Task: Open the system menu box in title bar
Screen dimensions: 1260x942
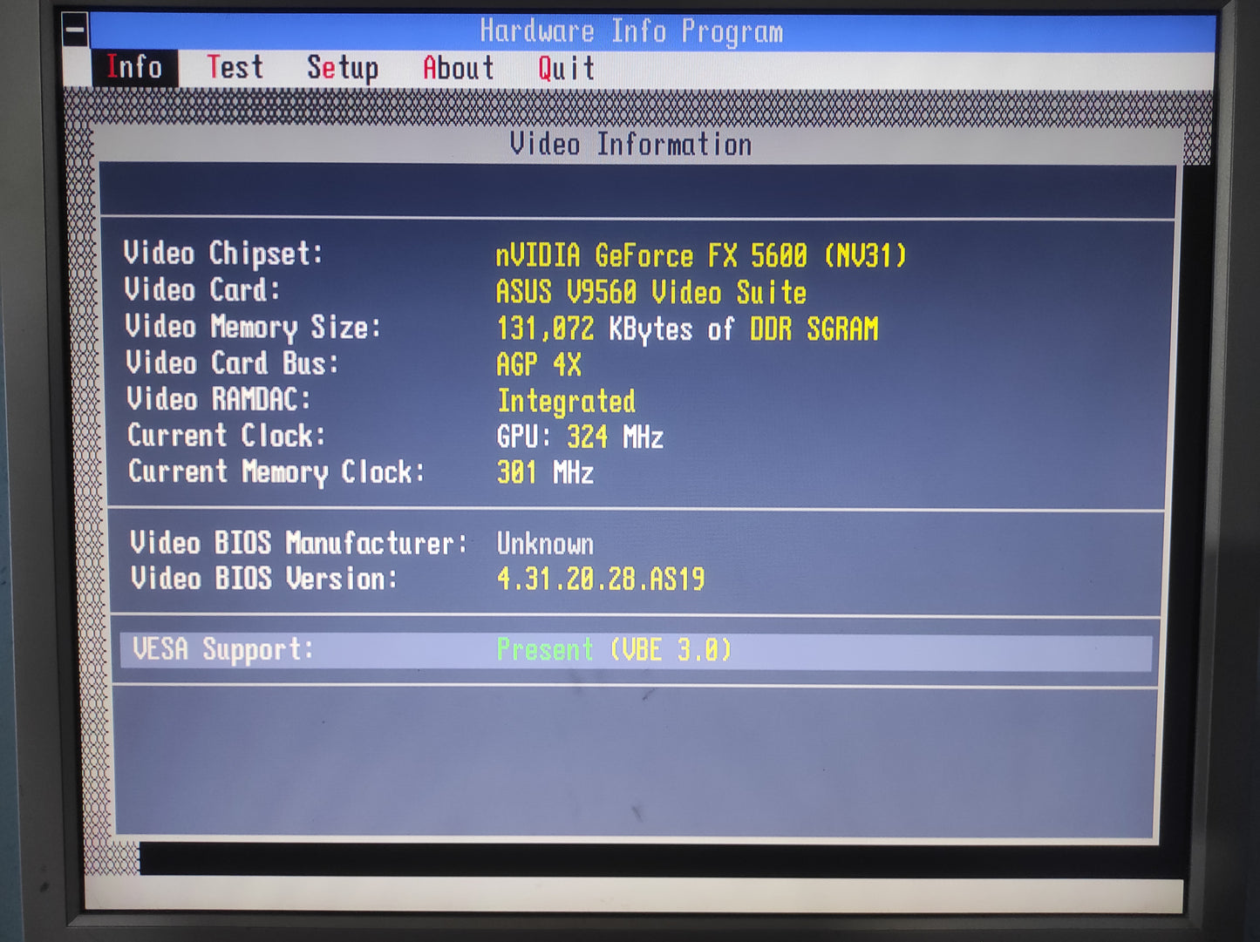Action: tap(75, 30)
